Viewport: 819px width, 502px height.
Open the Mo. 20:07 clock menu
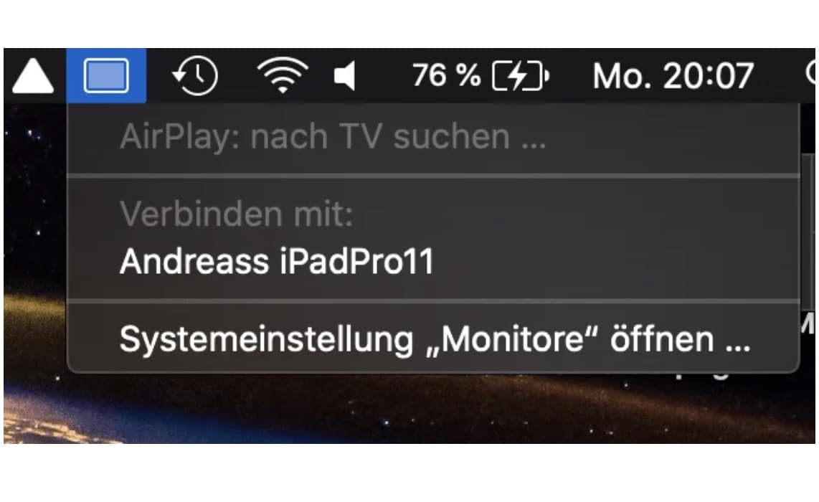[x=673, y=76]
